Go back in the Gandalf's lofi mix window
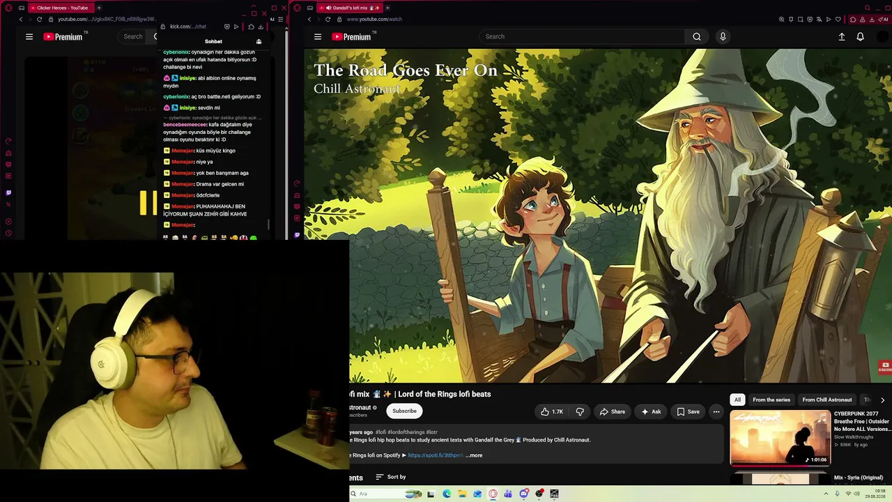This screenshot has width=892, height=502. [x=309, y=19]
